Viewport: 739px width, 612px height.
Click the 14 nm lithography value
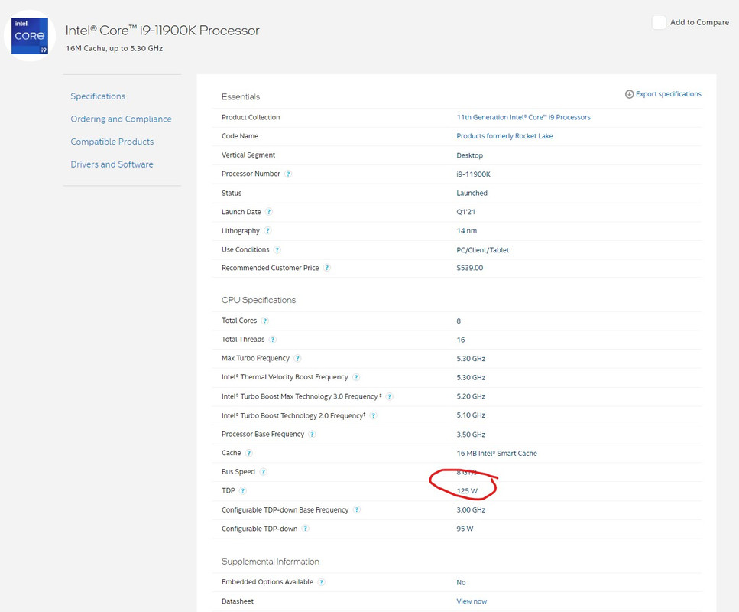pyautogui.click(x=467, y=231)
